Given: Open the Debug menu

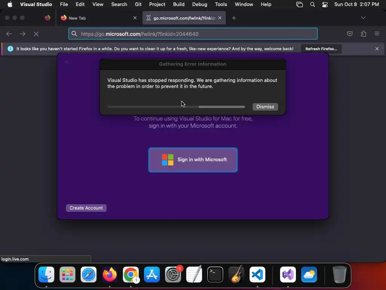Looking at the screenshot, I should pyautogui.click(x=200, y=5).
